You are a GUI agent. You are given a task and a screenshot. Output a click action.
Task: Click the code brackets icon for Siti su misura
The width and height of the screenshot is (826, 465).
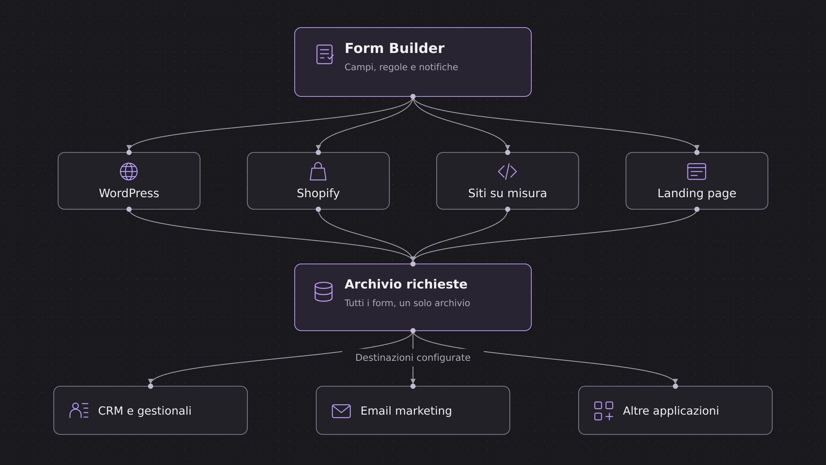(507, 171)
